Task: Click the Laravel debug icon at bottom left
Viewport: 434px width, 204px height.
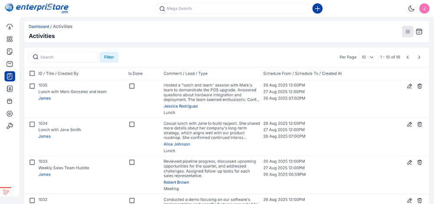Action: 6,192
